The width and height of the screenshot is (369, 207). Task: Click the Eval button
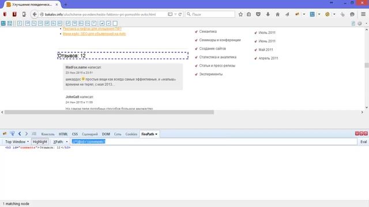[363, 142]
